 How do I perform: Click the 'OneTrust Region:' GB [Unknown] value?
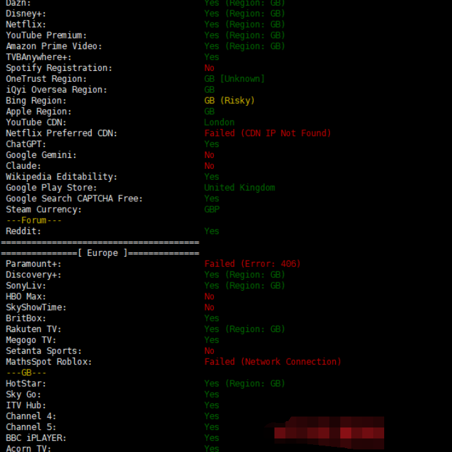pyautogui.click(x=234, y=79)
